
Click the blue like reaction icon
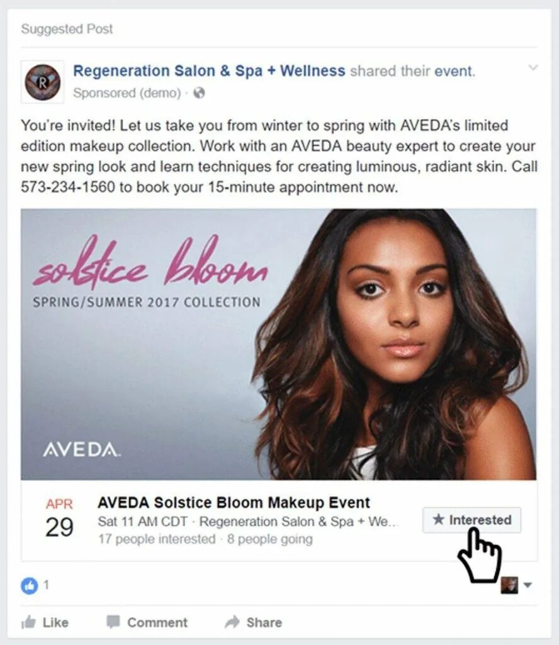[x=29, y=585]
